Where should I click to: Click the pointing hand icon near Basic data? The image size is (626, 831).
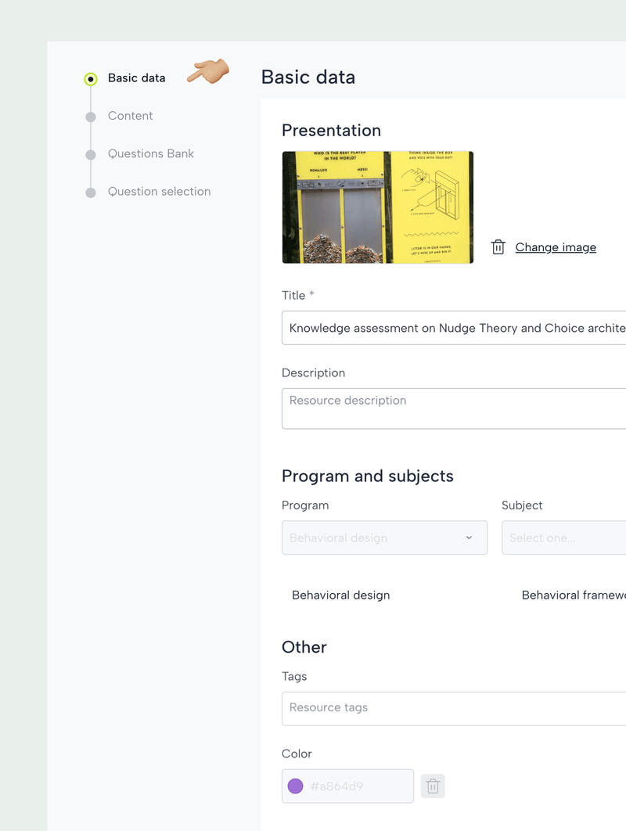pos(208,72)
